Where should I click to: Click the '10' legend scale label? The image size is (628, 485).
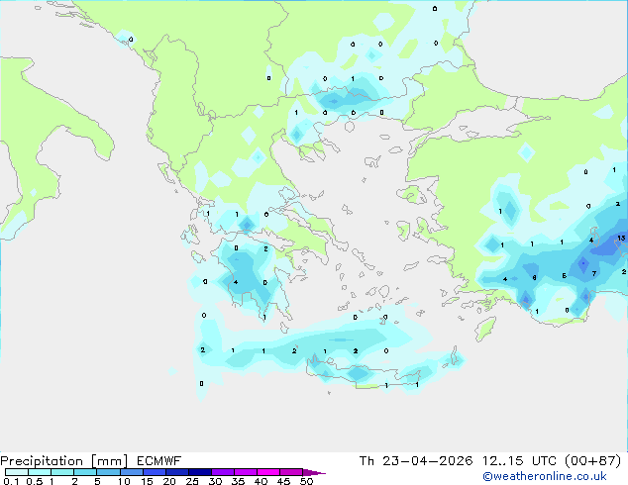tap(124, 481)
